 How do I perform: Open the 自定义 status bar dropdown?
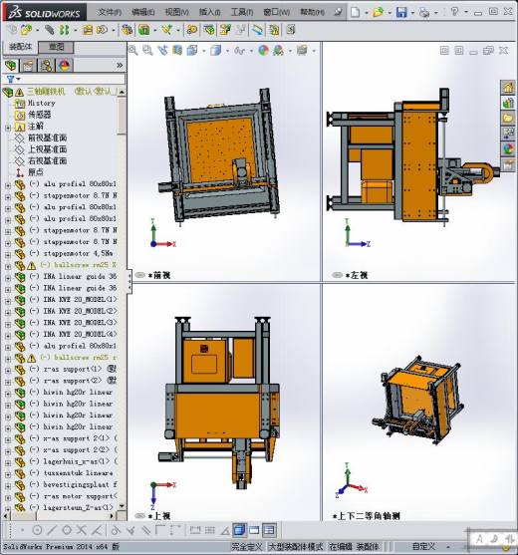448,547
